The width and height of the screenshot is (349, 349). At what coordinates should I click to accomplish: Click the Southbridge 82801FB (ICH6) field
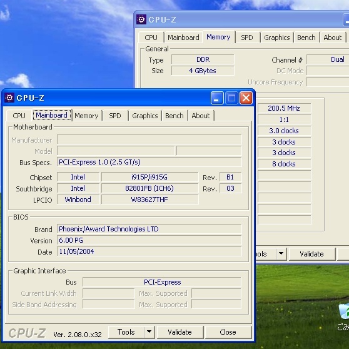pyautogui.click(x=149, y=188)
